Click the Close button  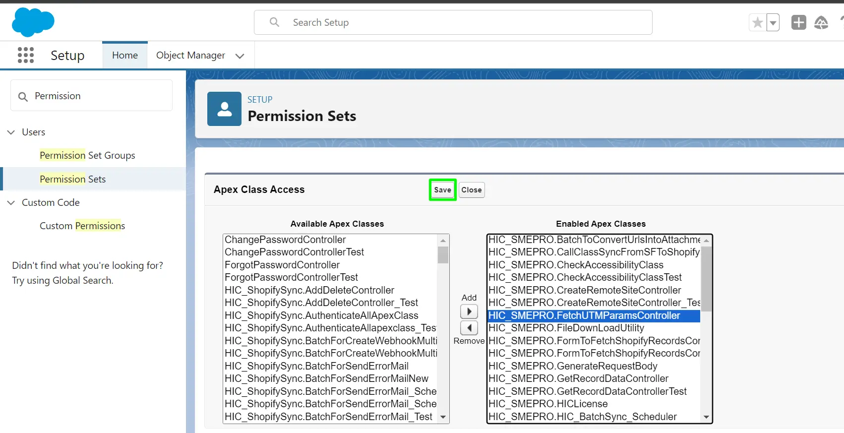(x=472, y=190)
